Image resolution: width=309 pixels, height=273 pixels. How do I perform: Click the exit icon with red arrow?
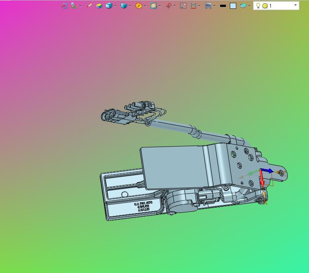[64, 6]
